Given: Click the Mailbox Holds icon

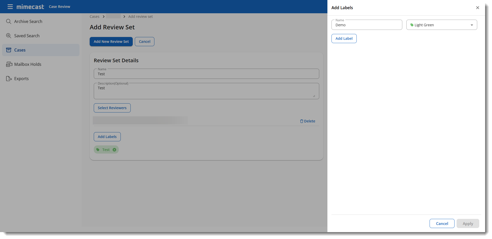Looking at the screenshot, I should 9,64.
